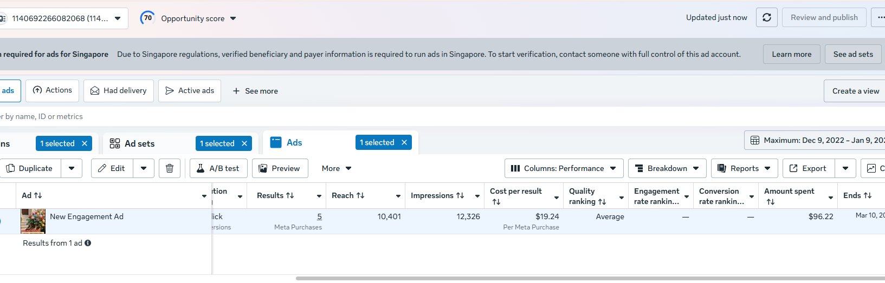
Task: Click the trash delete icon
Action: click(x=170, y=168)
